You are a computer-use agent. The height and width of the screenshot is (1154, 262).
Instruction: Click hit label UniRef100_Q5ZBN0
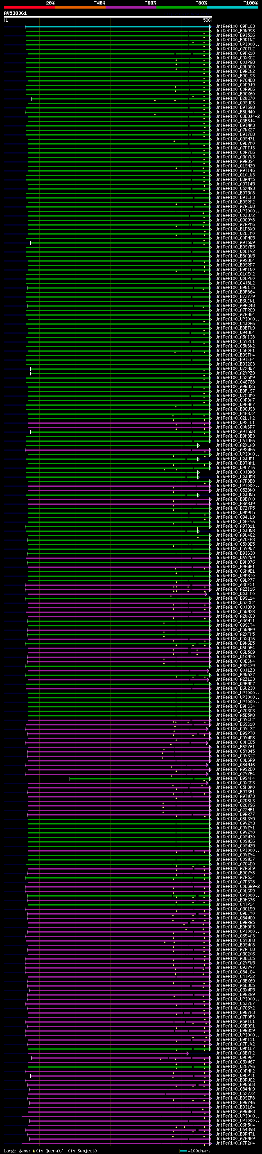[x=235, y=490]
